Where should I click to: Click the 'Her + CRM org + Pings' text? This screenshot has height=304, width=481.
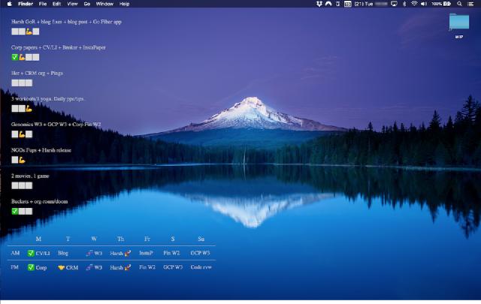37,74
